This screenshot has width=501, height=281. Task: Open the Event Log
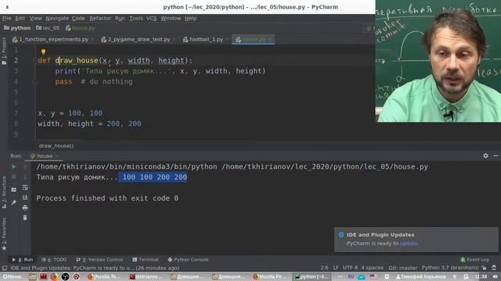[x=474, y=260]
